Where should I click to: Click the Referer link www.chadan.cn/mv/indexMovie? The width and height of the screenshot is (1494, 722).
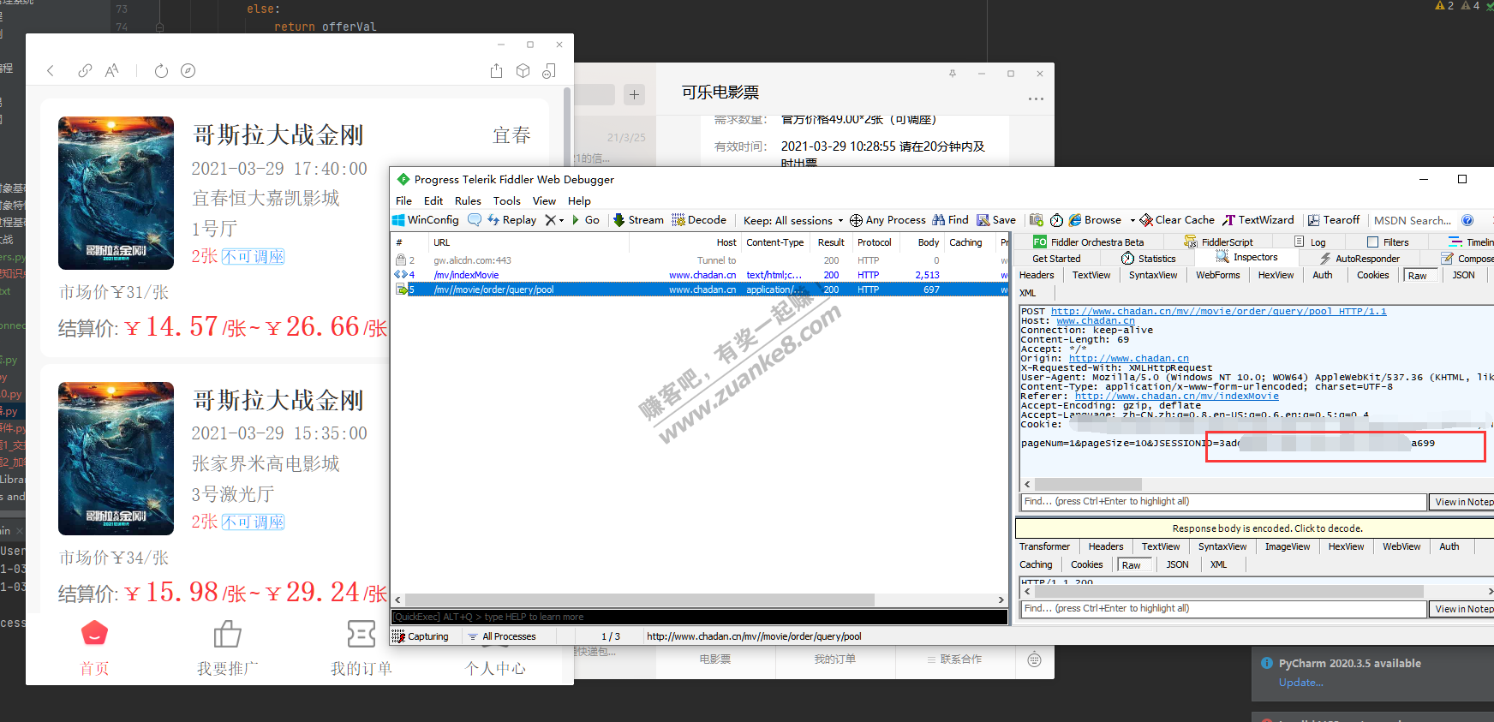click(1176, 396)
